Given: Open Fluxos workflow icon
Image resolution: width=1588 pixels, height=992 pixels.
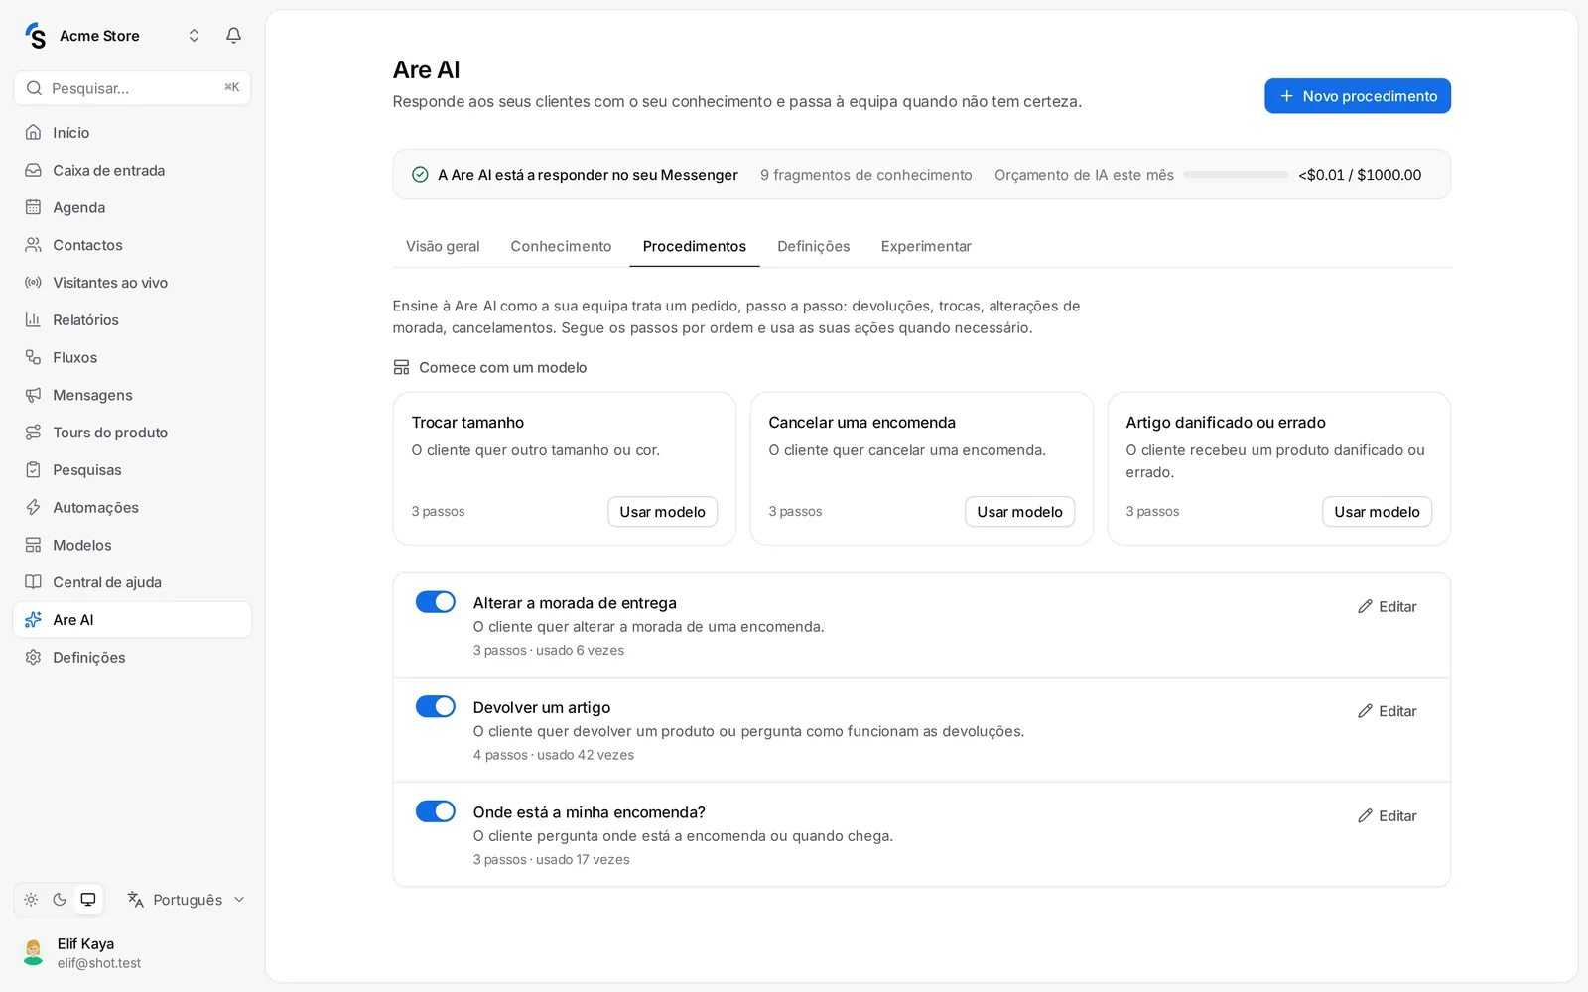Looking at the screenshot, I should pos(33,357).
